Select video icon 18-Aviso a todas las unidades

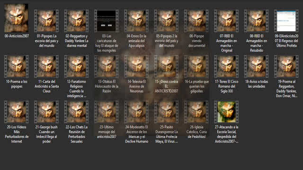[257, 66]
